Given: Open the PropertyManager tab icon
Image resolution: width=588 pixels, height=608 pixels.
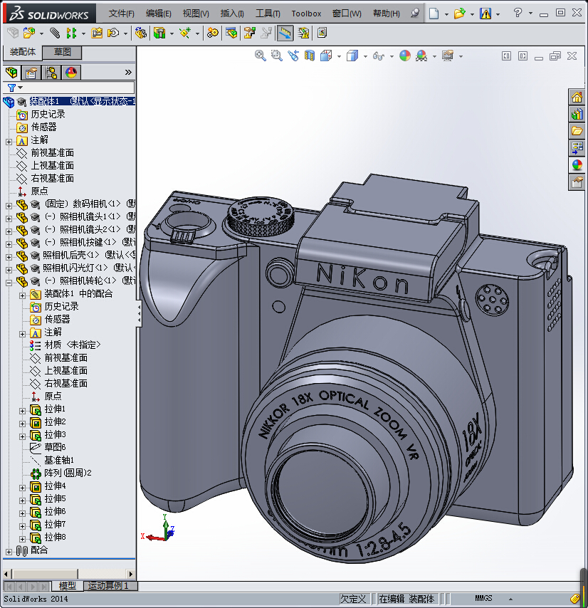Looking at the screenshot, I should (x=31, y=73).
